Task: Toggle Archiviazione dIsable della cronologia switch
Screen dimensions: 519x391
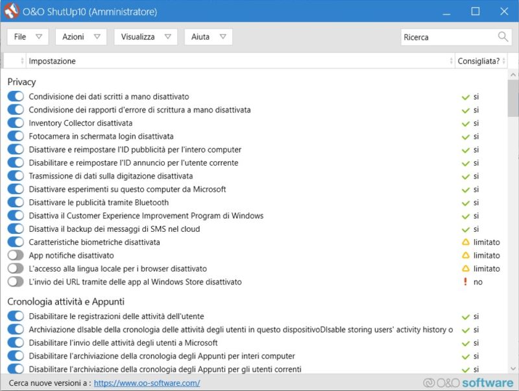Action: point(16,329)
